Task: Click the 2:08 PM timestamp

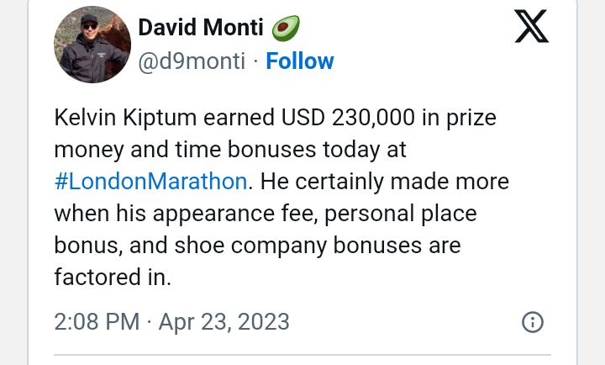Action: point(97,321)
